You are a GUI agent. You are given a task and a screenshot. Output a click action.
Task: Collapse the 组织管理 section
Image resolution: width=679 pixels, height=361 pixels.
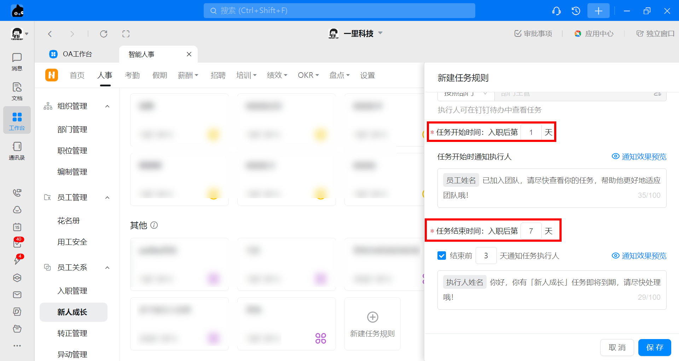pos(108,106)
